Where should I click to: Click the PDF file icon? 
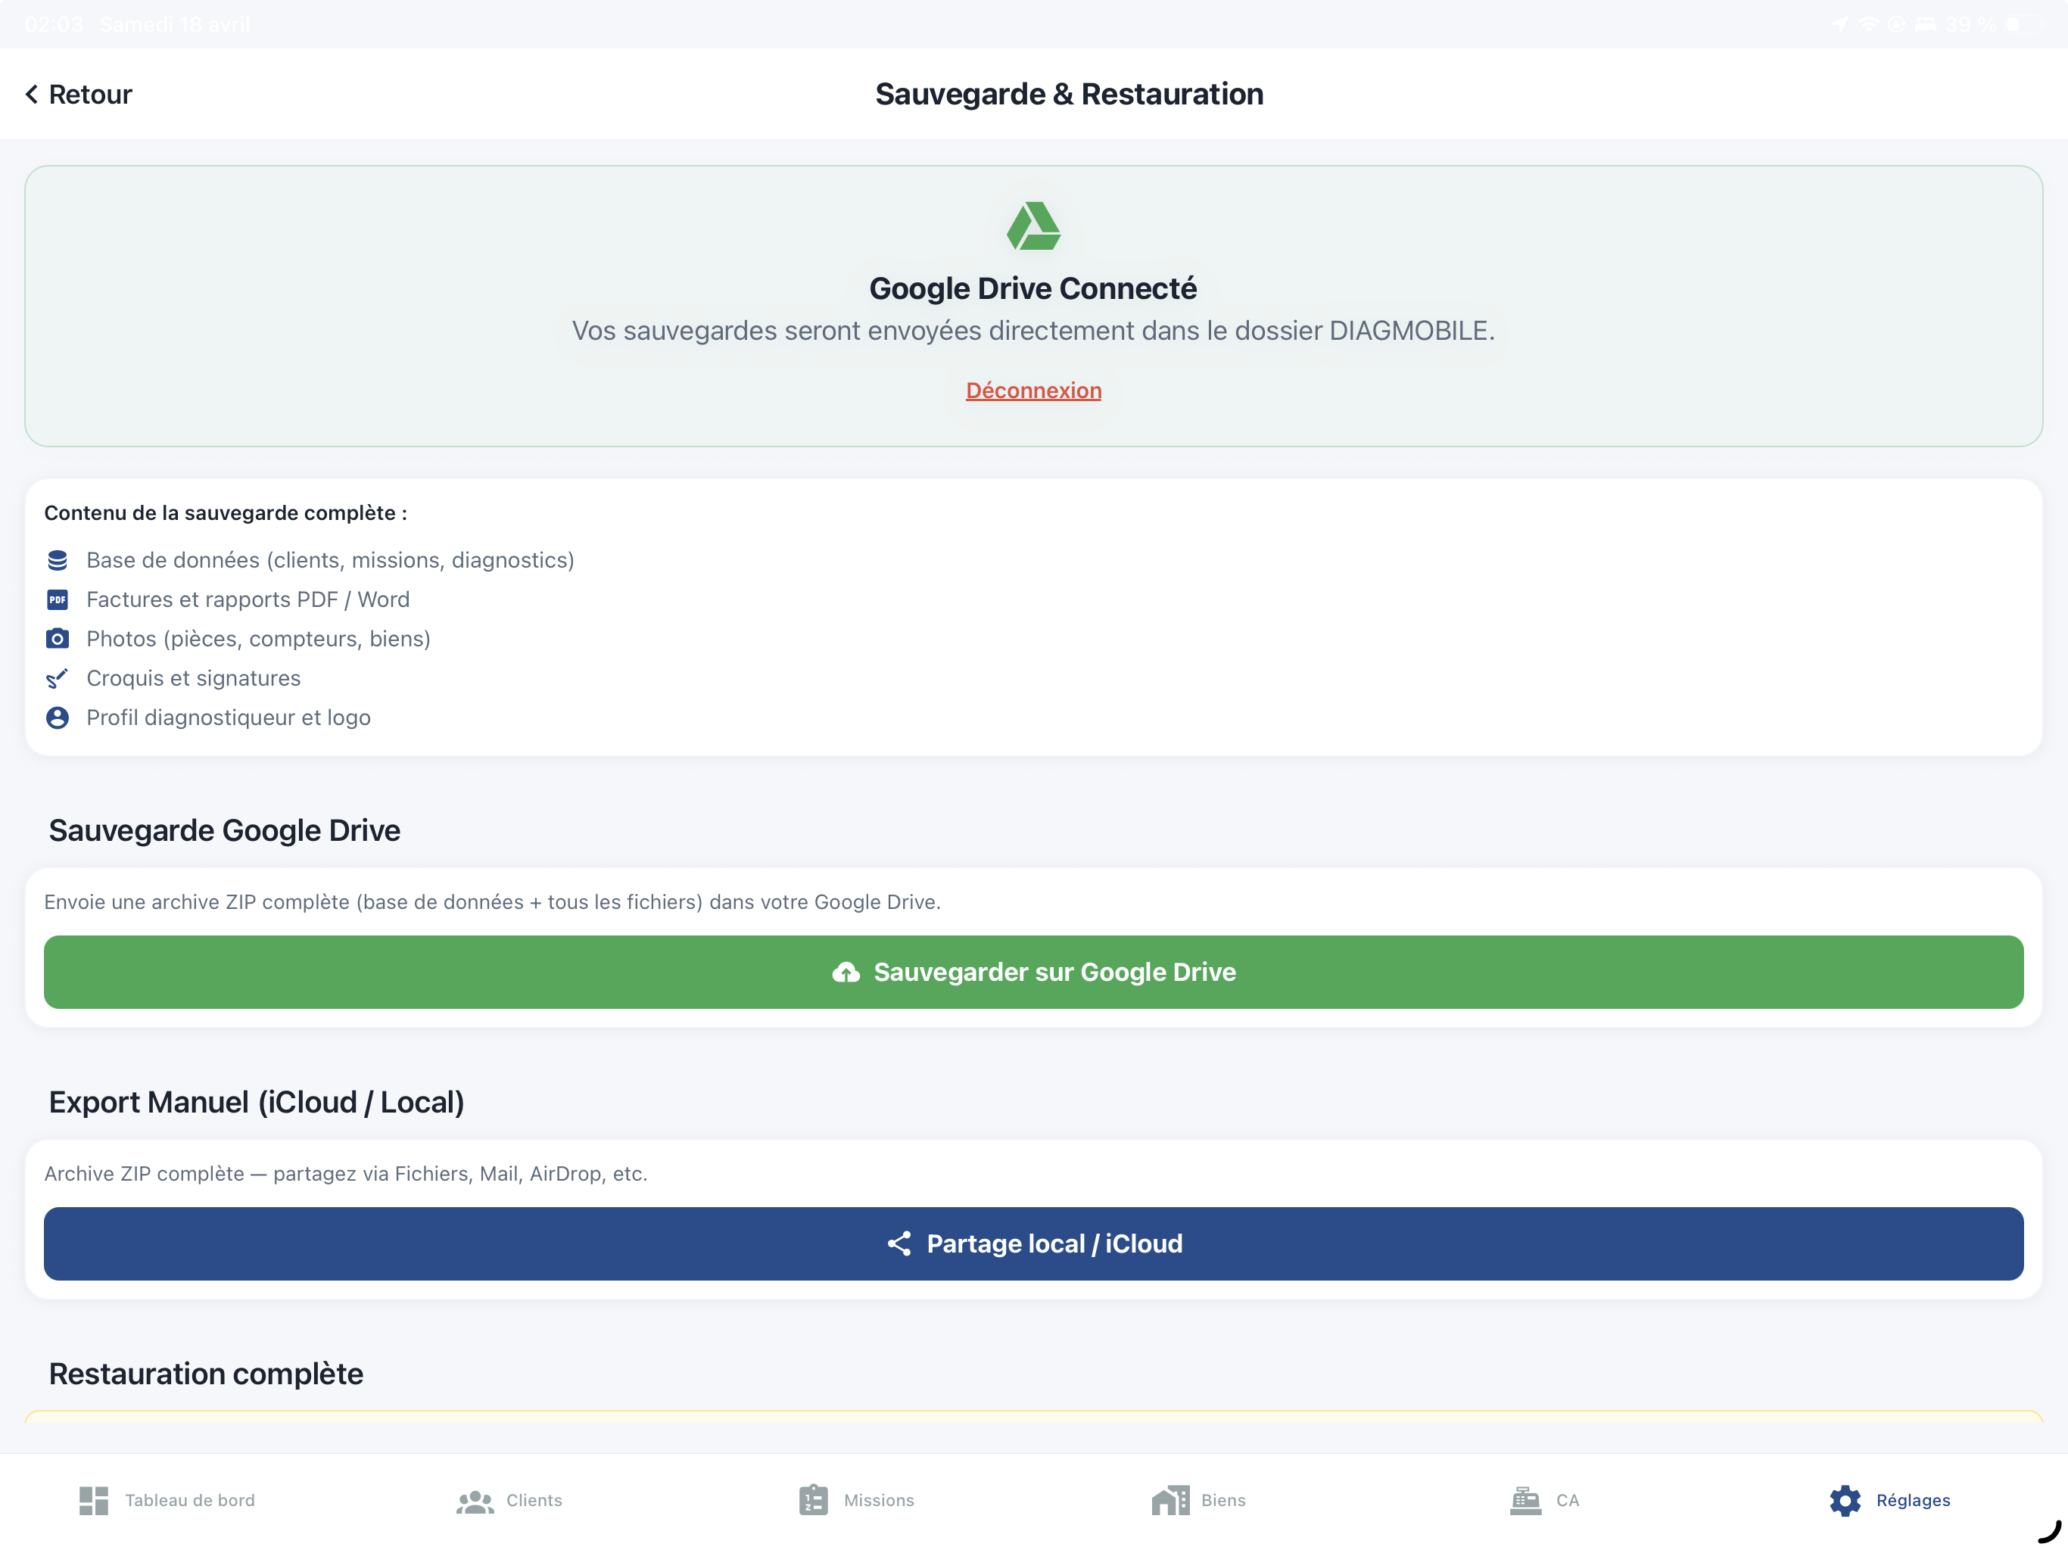pyautogui.click(x=57, y=599)
